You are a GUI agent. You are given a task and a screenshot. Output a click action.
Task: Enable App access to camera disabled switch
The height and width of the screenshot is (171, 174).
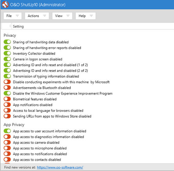pos(7,142)
